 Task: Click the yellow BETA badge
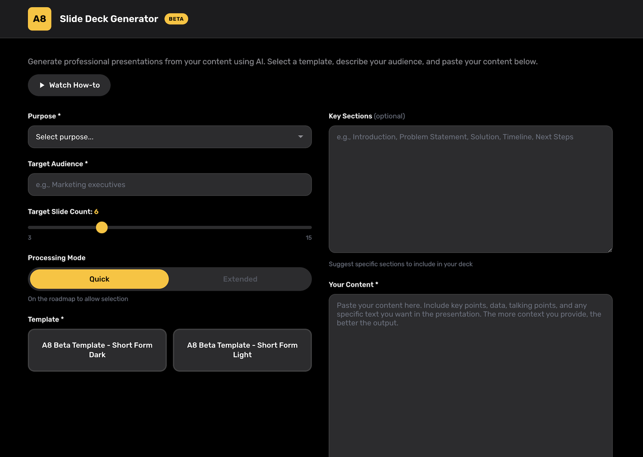click(176, 19)
